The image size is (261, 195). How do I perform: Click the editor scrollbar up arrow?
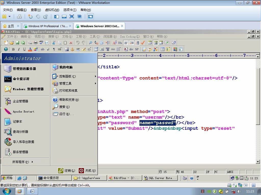pyautogui.click(x=258, y=57)
